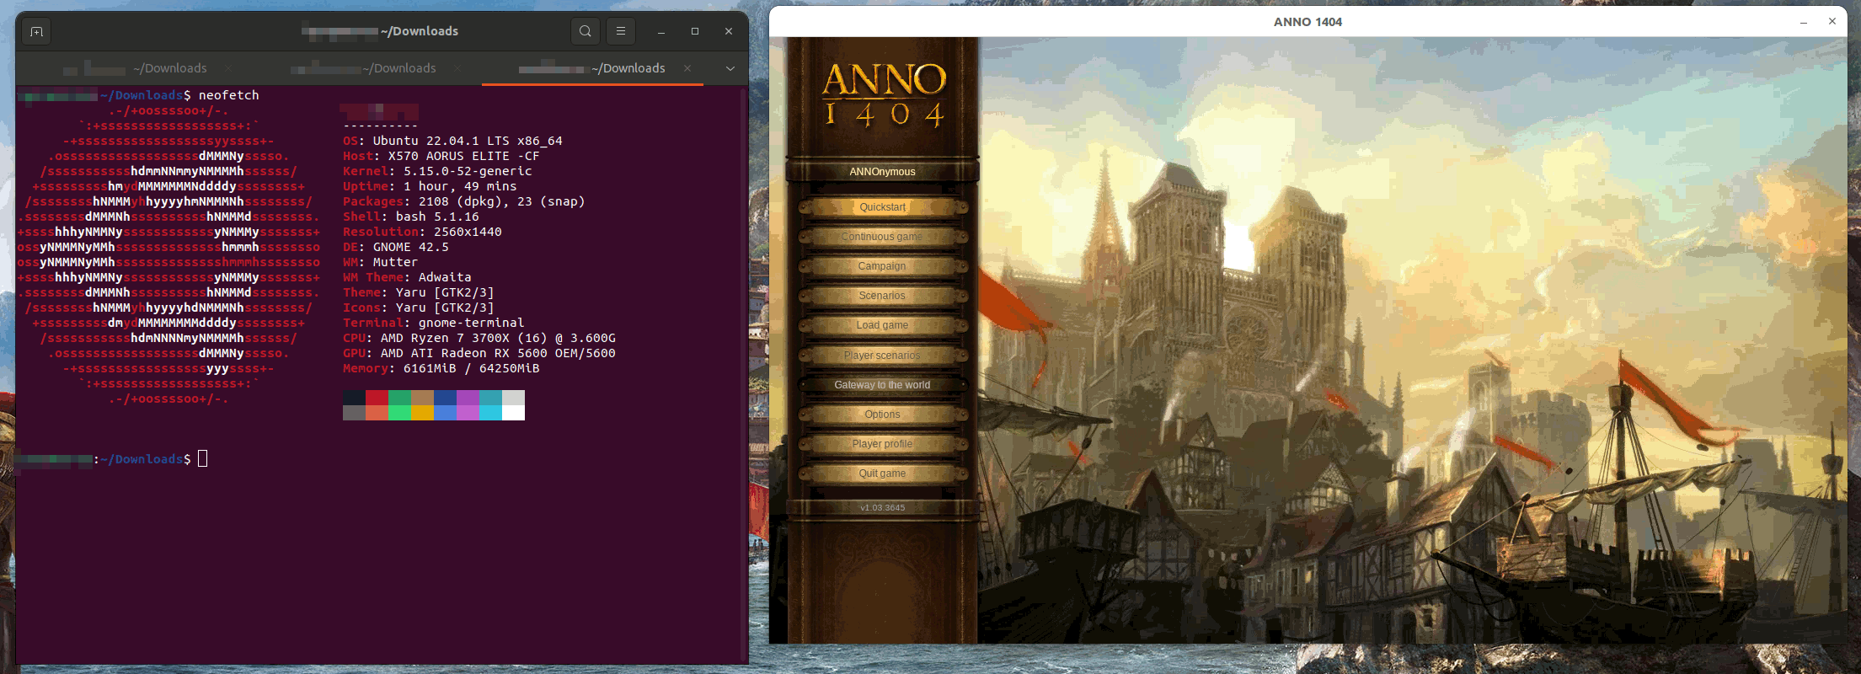
Task: Open Player scenarios in ANNO menu
Action: coord(882,356)
